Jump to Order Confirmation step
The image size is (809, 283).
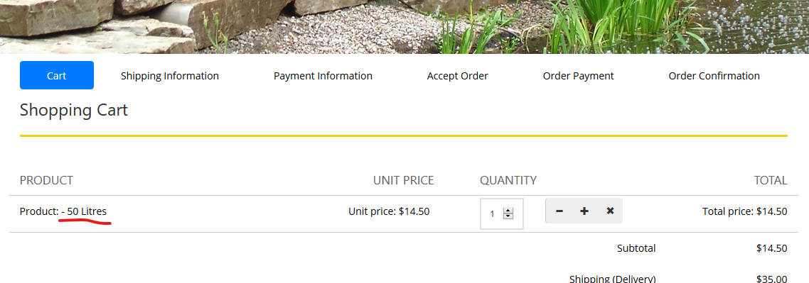click(714, 76)
